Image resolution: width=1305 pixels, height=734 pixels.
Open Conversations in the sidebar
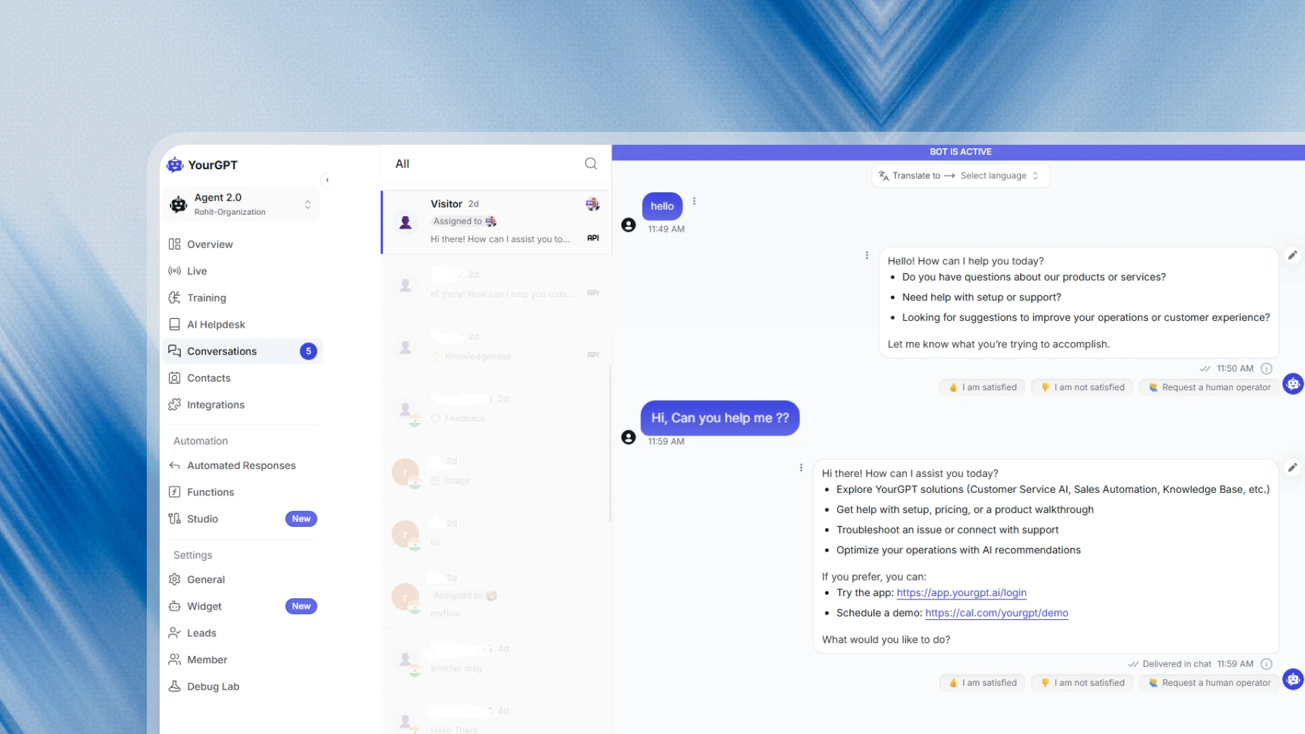tap(222, 351)
